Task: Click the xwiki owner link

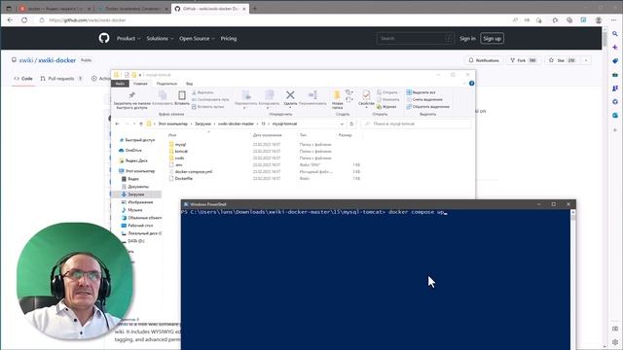Action: coord(26,60)
